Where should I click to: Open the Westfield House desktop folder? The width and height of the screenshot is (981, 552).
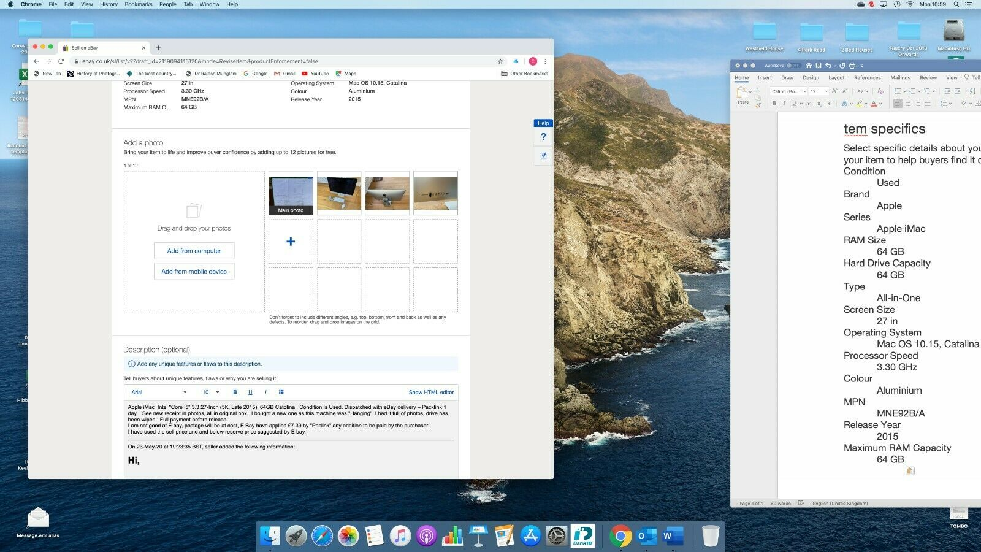click(764, 36)
